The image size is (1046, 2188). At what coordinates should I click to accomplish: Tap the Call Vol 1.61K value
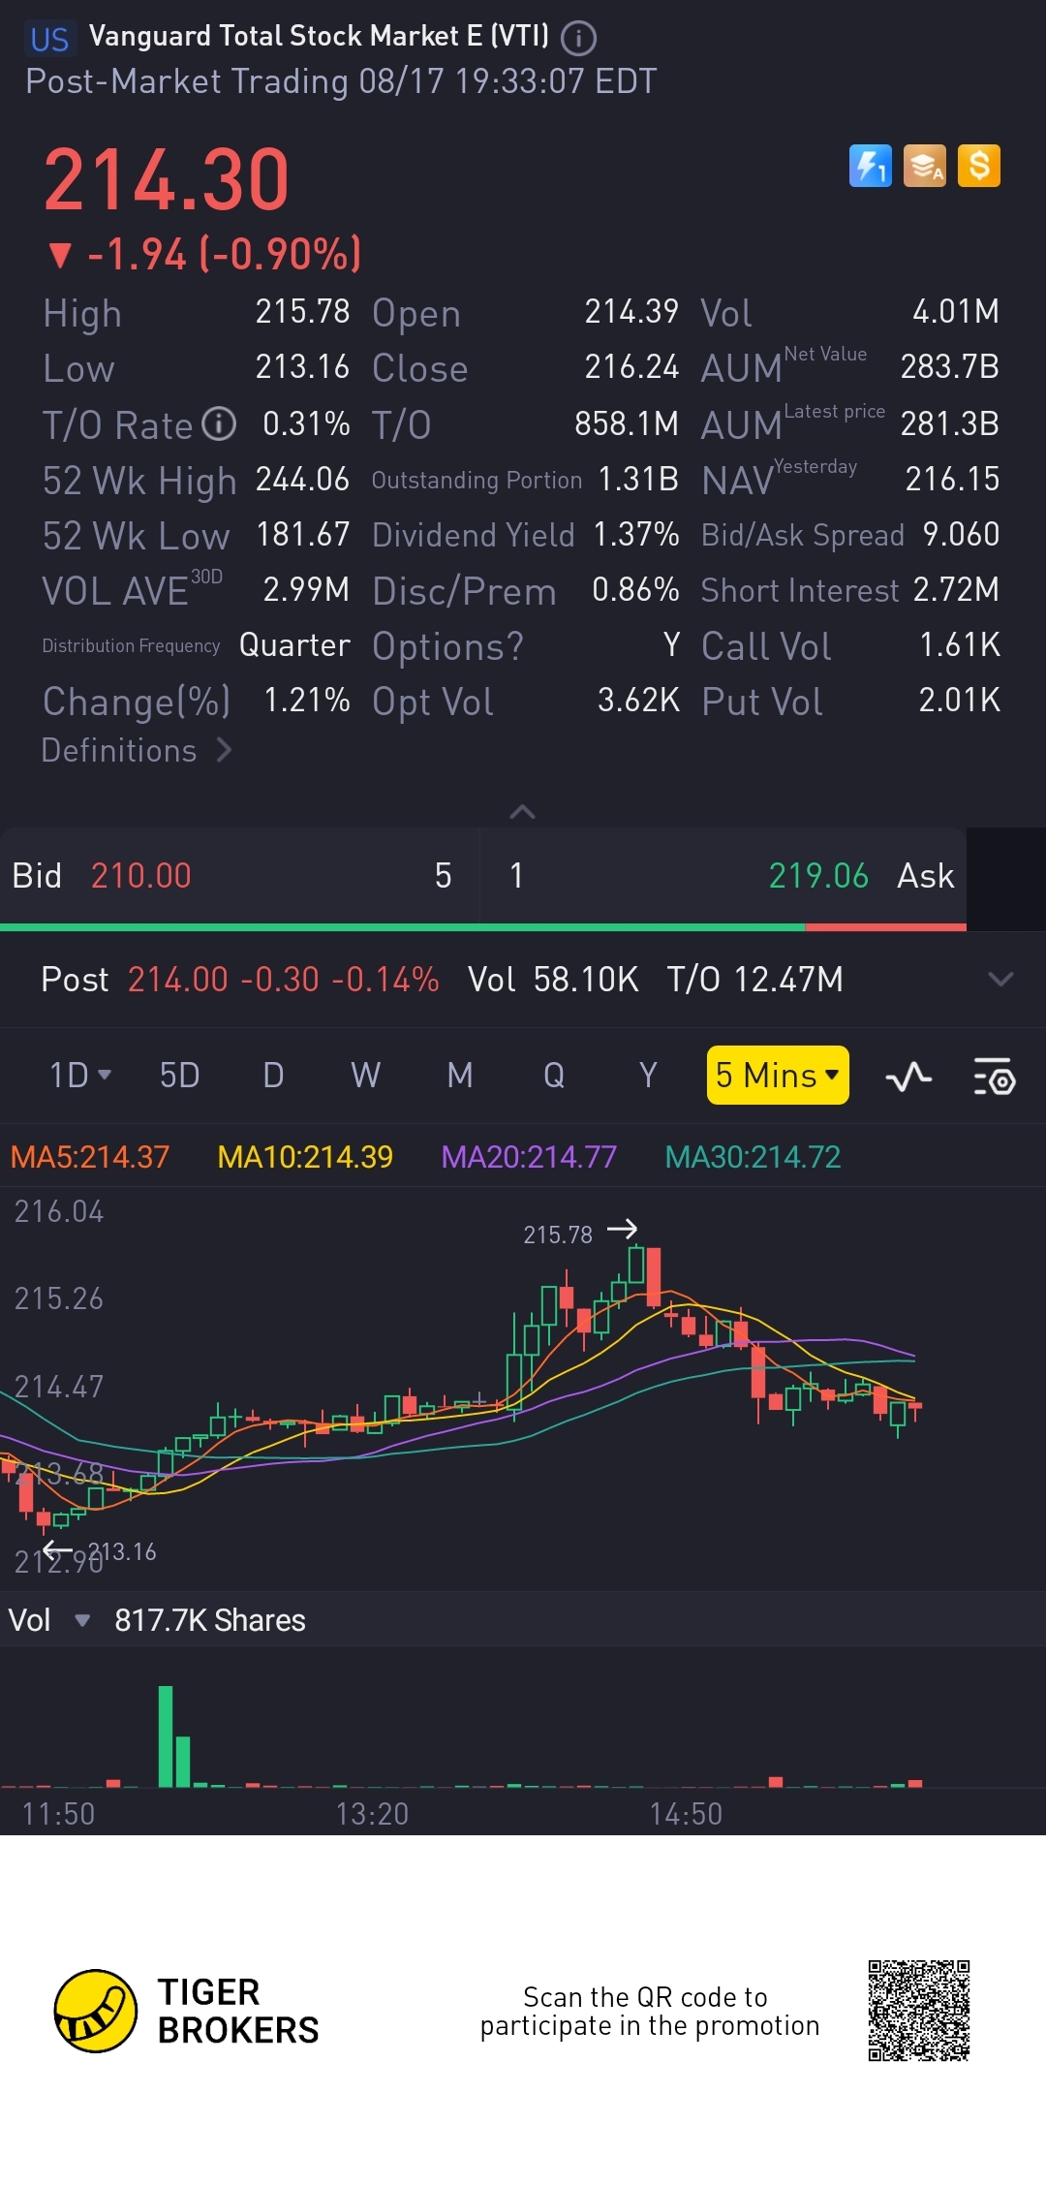pyautogui.click(x=960, y=644)
